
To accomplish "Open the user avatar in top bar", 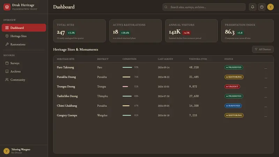I will coord(270,7).
